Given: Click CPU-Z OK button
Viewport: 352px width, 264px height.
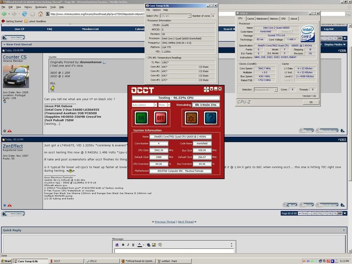Looking at the screenshot, I should pyautogui.click(x=311, y=102).
